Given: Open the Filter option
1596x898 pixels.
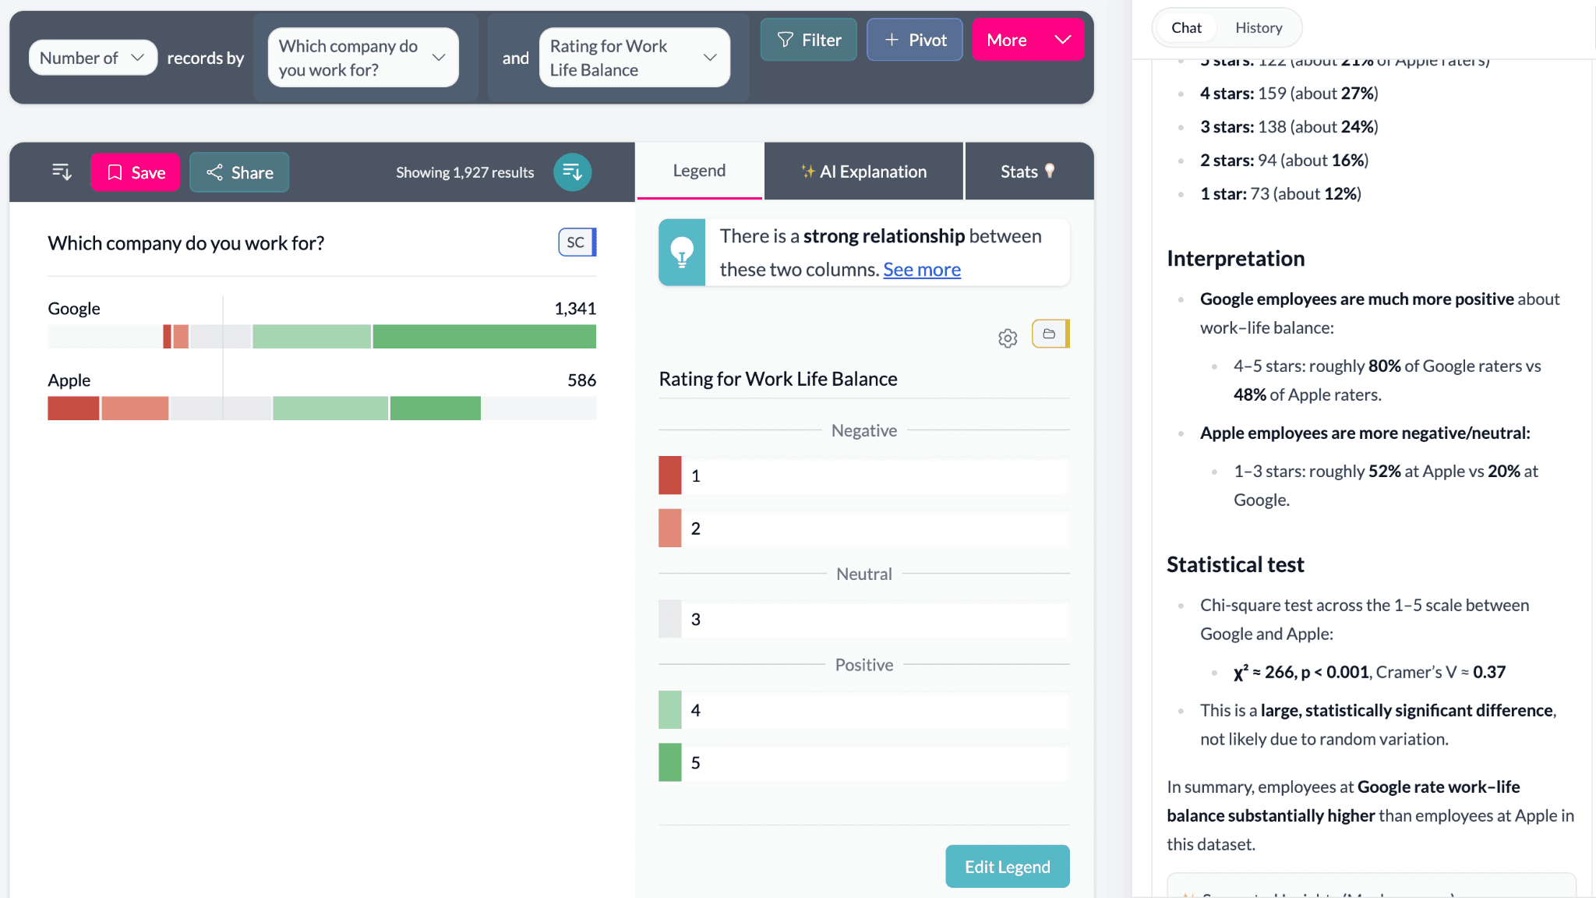Looking at the screenshot, I should pos(808,40).
